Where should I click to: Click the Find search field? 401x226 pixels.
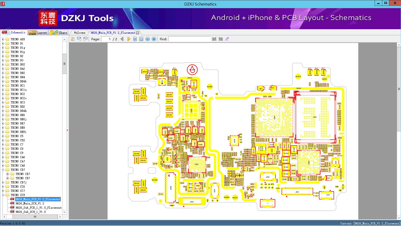click(x=189, y=39)
